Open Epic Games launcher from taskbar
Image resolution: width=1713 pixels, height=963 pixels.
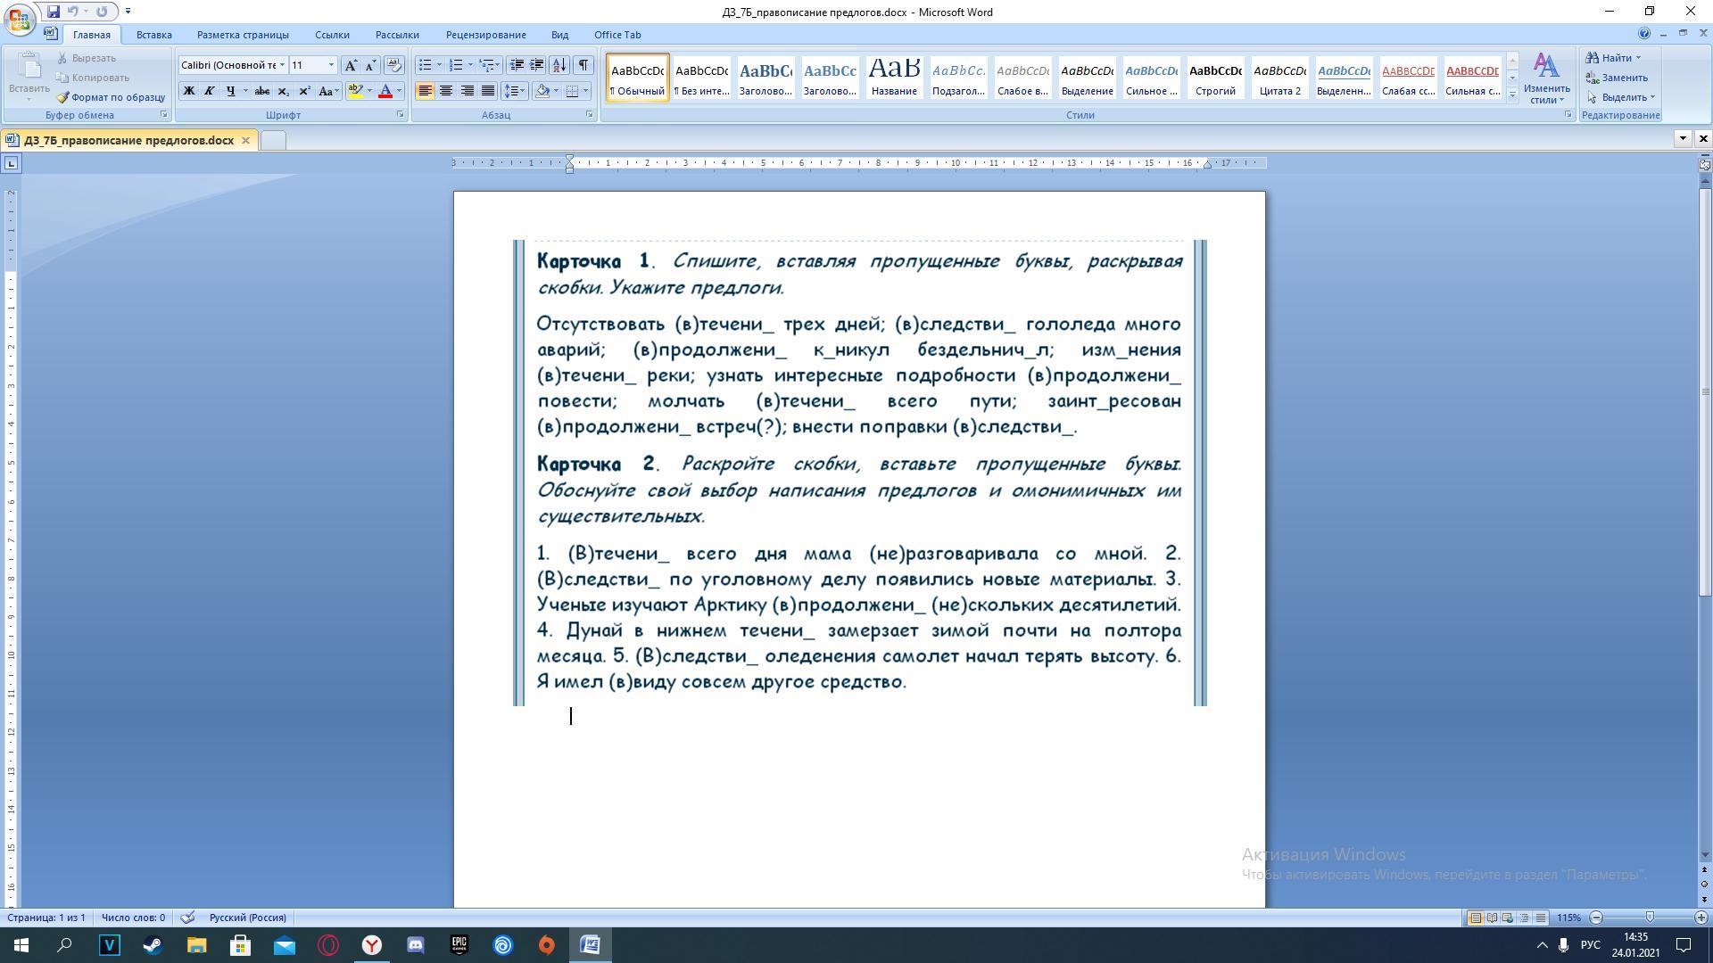tap(459, 945)
